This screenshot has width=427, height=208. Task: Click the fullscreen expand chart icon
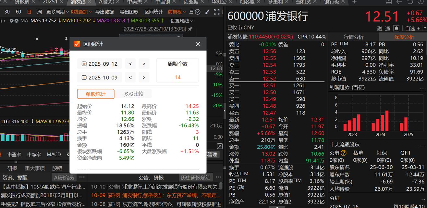[217, 12]
